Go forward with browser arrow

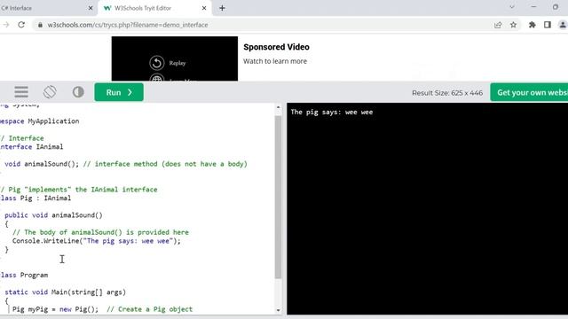point(6,25)
